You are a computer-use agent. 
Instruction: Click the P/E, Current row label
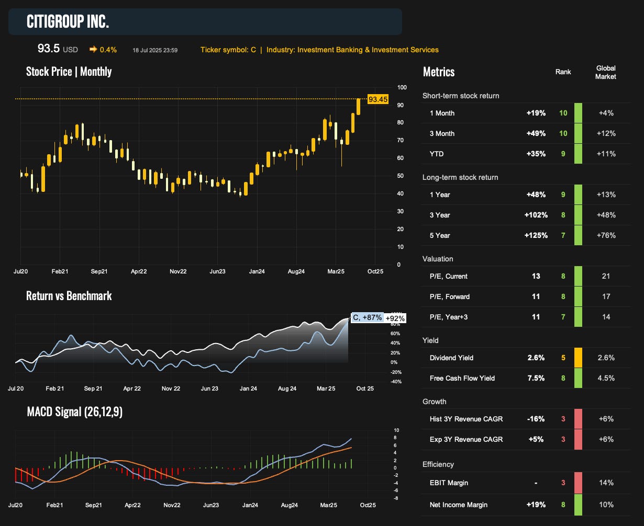[449, 276]
